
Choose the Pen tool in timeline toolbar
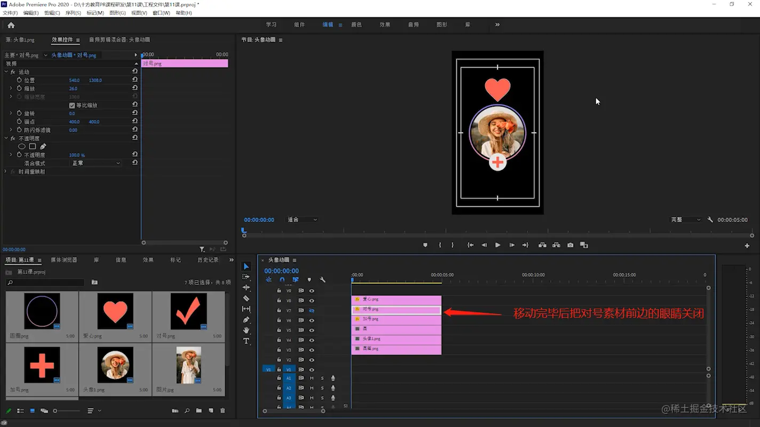(x=246, y=320)
